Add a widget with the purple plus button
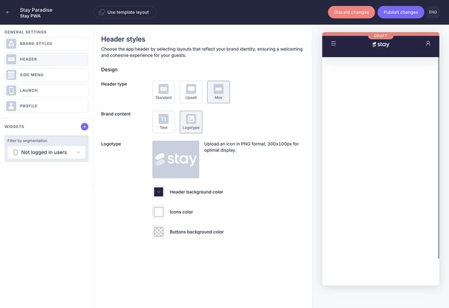Viewport: 449px width, 308px height. 84,126
